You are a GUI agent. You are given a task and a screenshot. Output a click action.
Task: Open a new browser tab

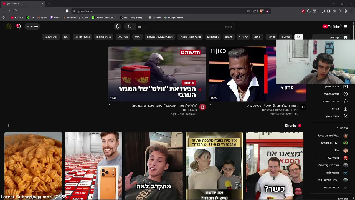coord(49,4)
